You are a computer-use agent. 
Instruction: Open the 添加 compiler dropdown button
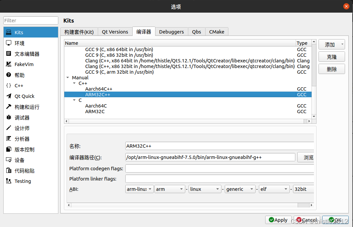(331, 44)
